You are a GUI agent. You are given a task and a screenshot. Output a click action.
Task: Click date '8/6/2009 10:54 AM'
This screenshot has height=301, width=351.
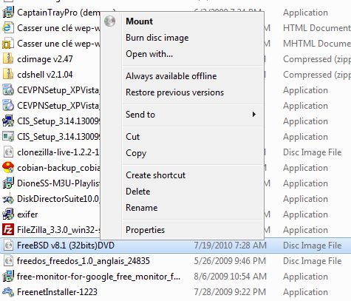pos(231,277)
